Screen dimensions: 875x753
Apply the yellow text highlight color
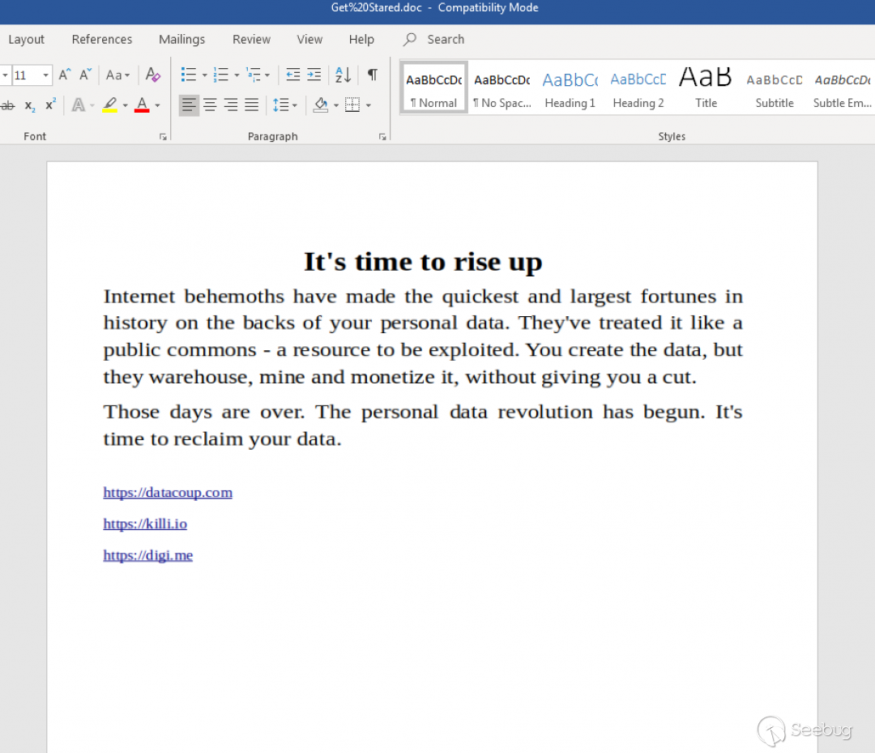tap(110, 105)
